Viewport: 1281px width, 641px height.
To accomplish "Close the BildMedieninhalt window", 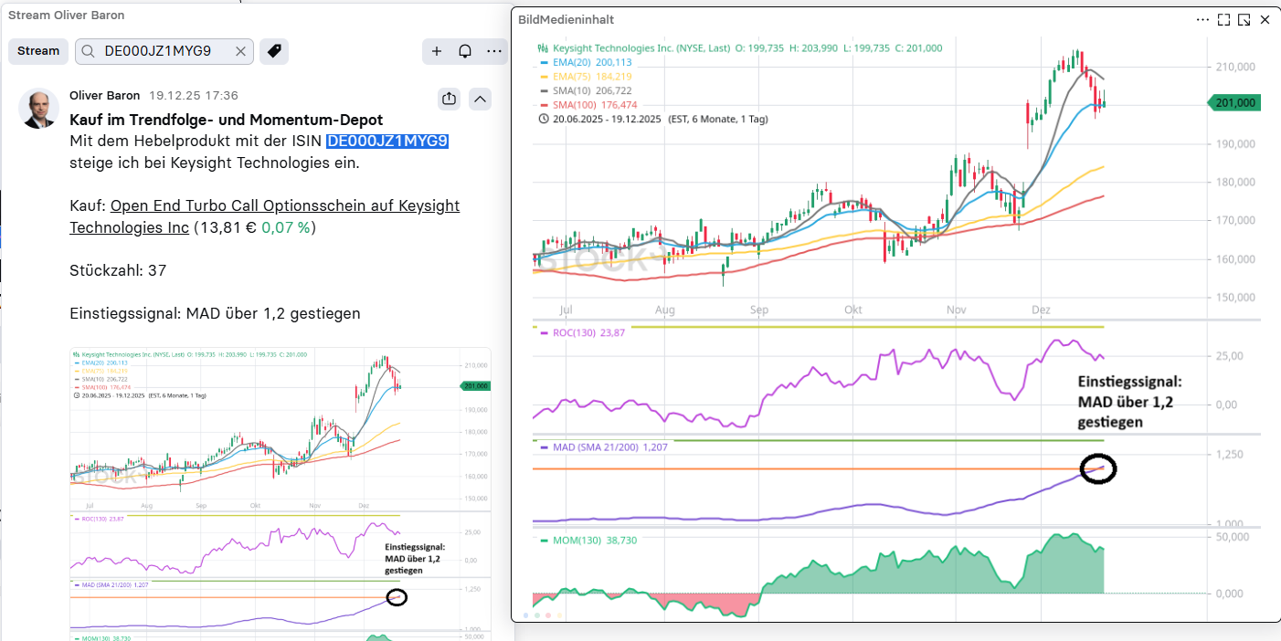I will tap(1265, 19).
